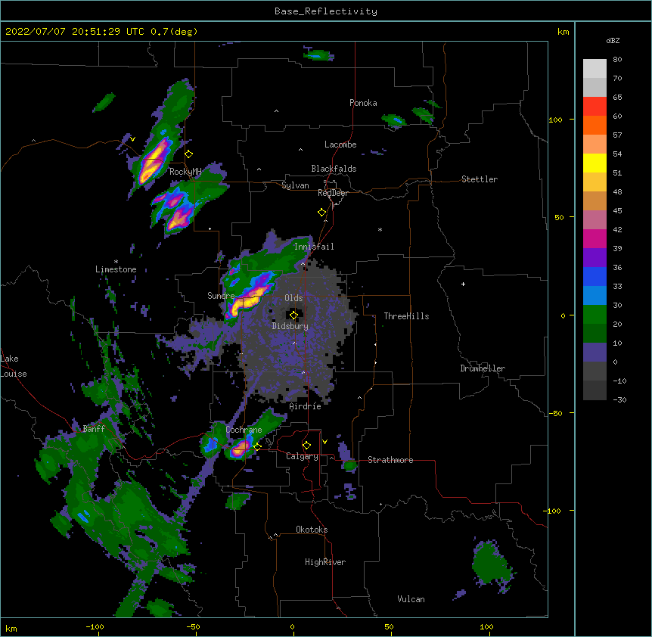Click the yellow storm core near Sundre
The image size is (652, 637).
pos(247,300)
